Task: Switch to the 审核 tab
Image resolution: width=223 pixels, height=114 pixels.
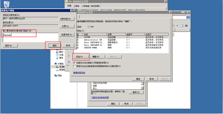Action: coord(78,6)
